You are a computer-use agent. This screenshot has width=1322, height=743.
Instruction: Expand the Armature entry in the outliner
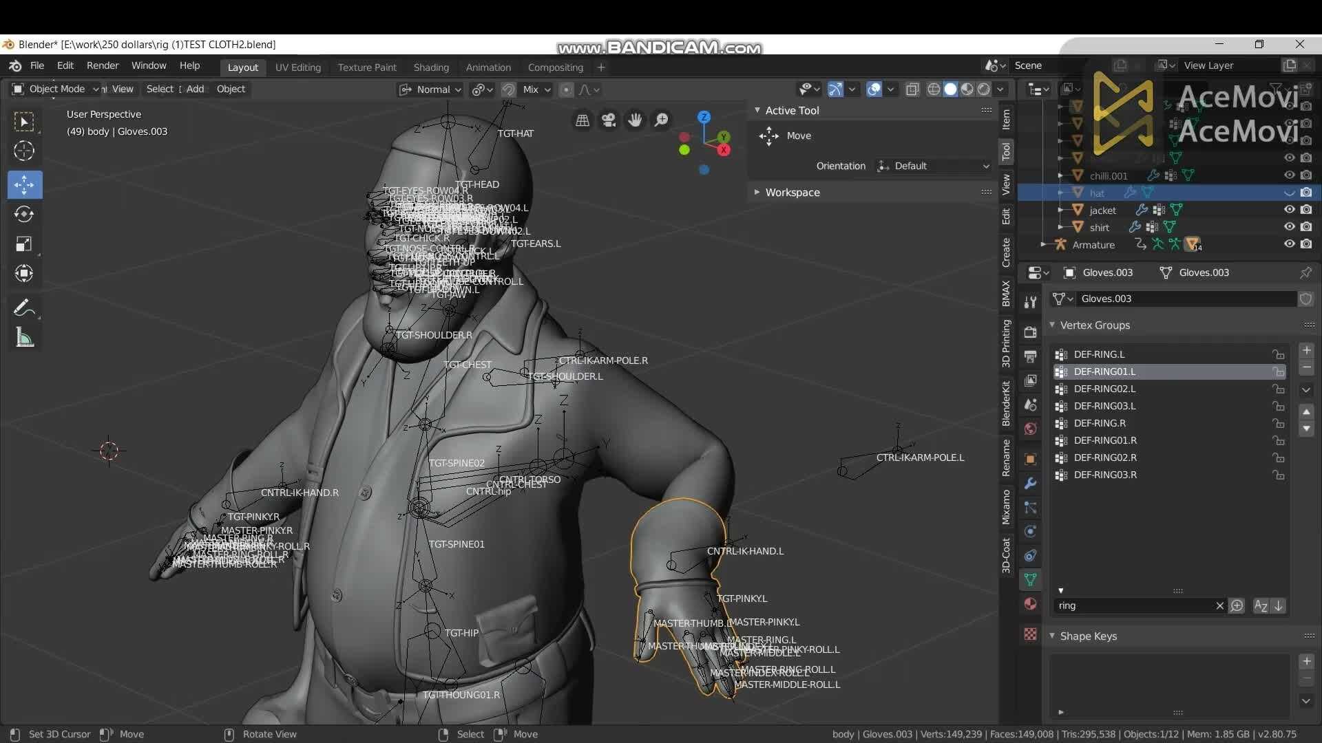(x=1044, y=244)
